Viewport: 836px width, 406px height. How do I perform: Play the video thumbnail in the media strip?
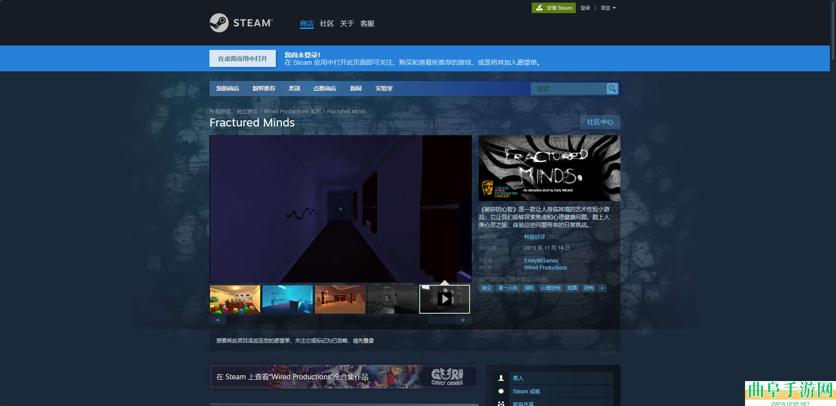click(x=445, y=299)
